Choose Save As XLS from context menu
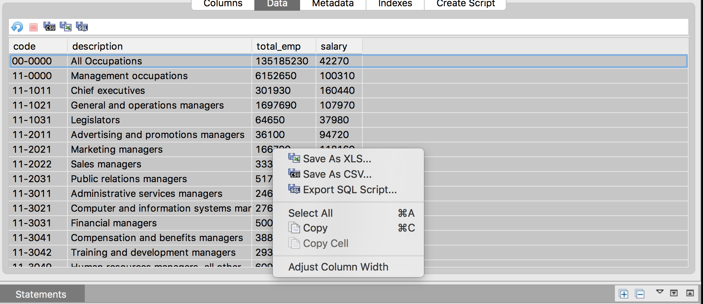 (x=337, y=159)
